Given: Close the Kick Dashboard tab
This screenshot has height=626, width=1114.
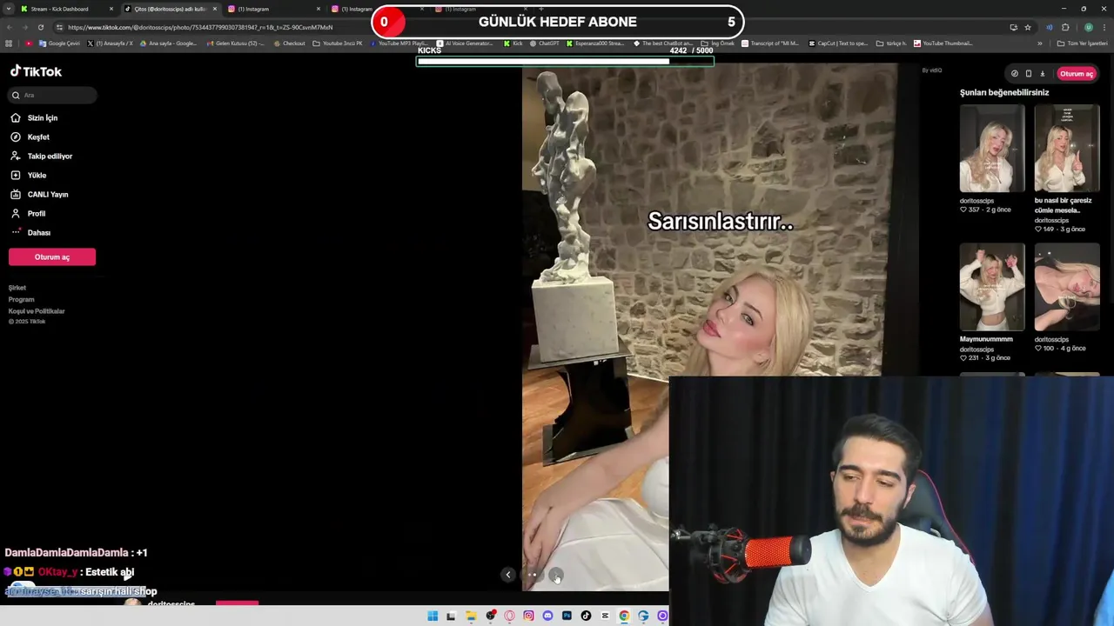Looking at the screenshot, I should (x=111, y=9).
